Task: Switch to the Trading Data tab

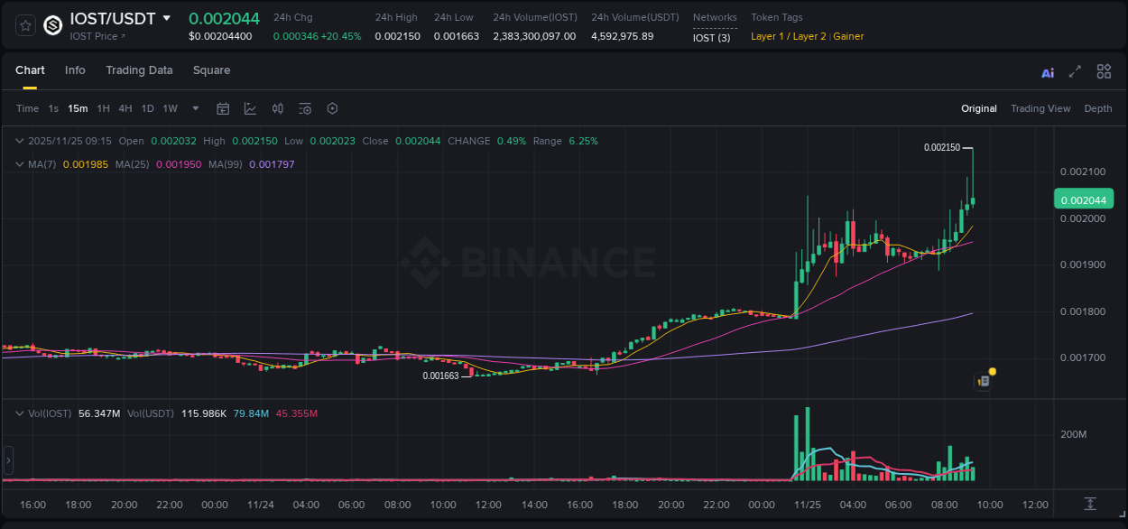Action: [139, 70]
